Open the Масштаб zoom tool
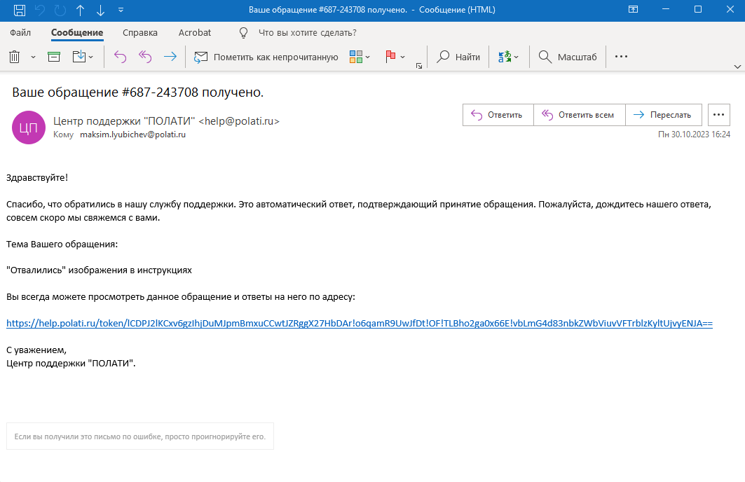745x482 pixels. pyautogui.click(x=568, y=57)
